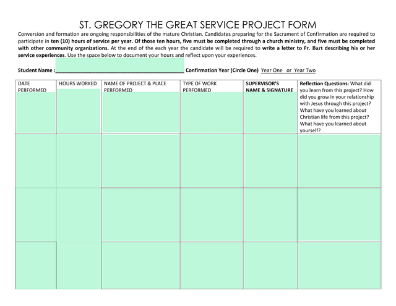The width and height of the screenshot is (396, 306).
Task: Focus project name cell in third table row
Action: [140, 215]
